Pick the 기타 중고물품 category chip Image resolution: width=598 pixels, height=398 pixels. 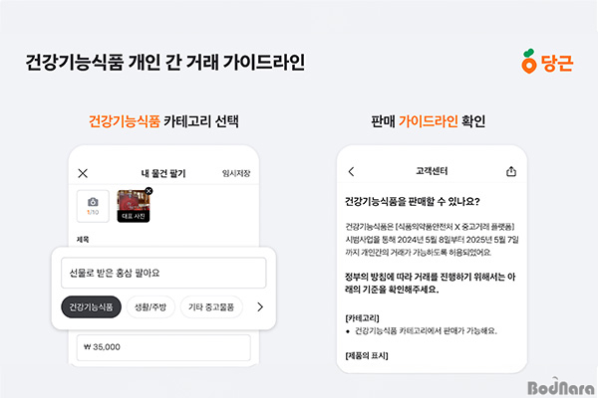[212, 306]
